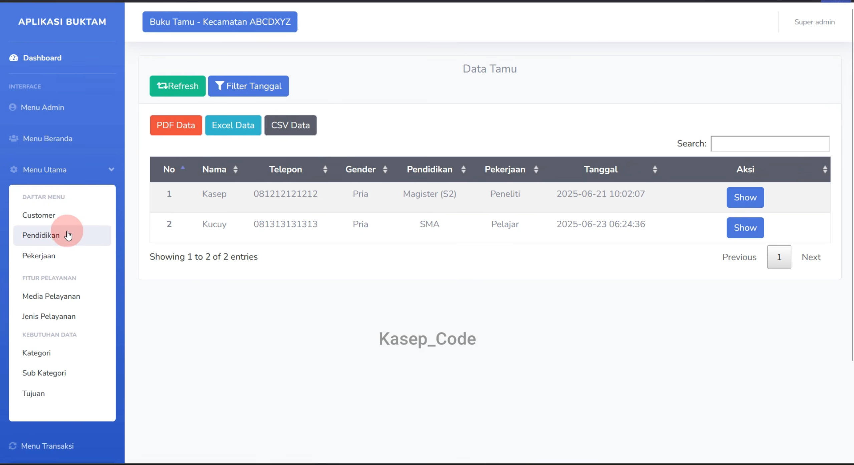Open the Super admin user menu
Screen dimensions: 854x465
(815, 22)
